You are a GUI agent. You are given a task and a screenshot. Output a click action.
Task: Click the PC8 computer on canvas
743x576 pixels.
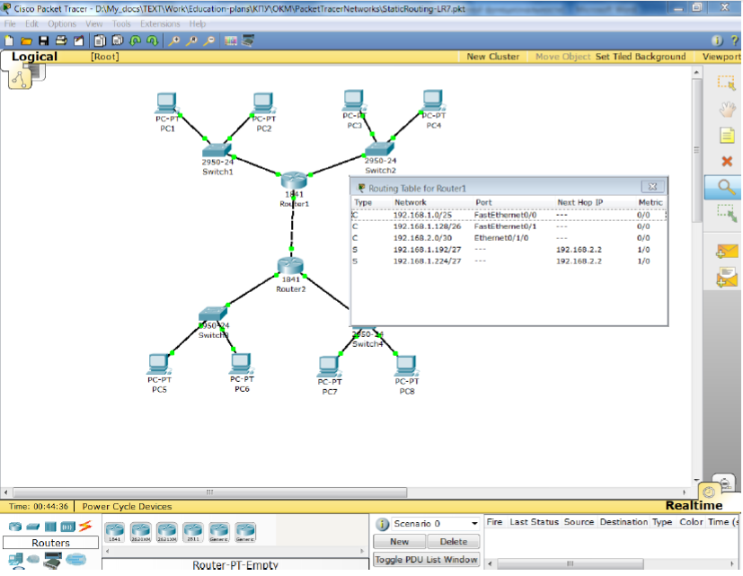(x=406, y=367)
